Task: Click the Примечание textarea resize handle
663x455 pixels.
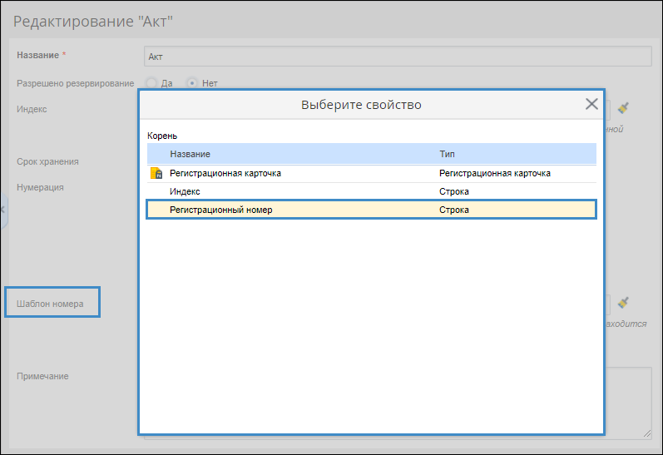Action: click(646, 433)
